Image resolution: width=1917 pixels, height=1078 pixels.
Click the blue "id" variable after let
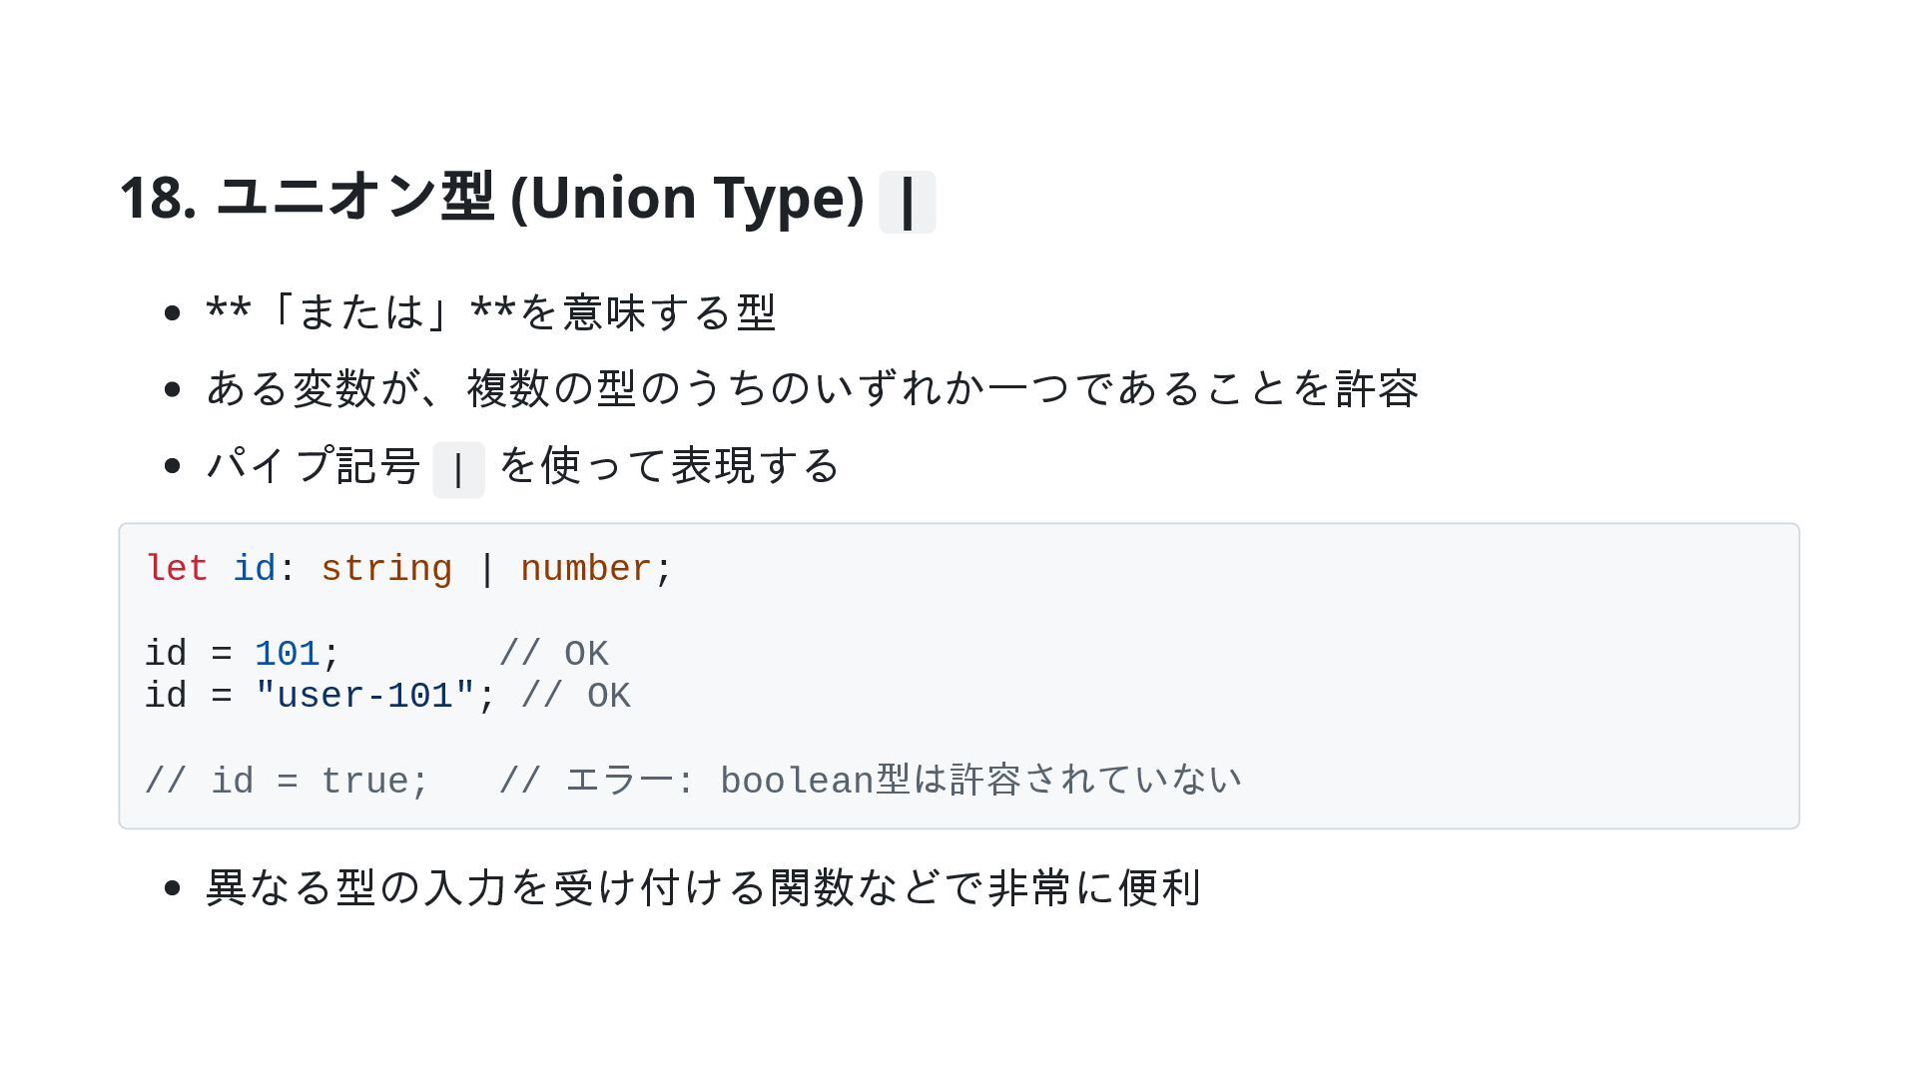pyautogui.click(x=254, y=569)
